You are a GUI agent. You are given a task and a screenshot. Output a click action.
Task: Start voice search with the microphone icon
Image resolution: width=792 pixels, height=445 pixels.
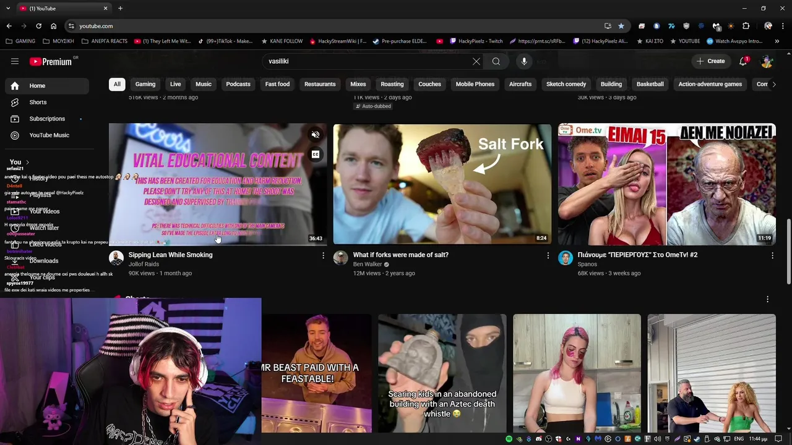(x=524, y=61)
